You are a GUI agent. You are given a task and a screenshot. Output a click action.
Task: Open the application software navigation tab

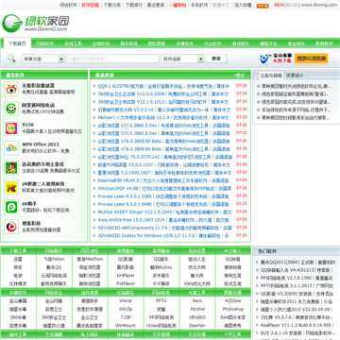[x=101, y=43]
